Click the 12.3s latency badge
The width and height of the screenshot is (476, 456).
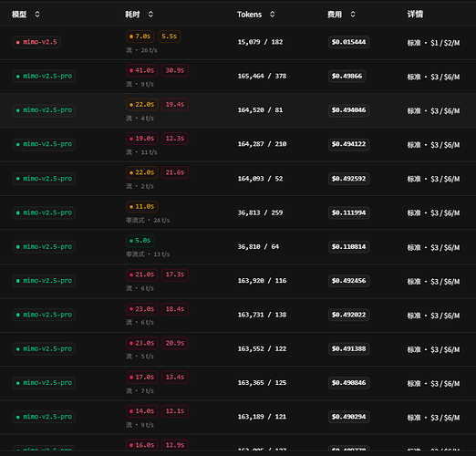[175, 139]
